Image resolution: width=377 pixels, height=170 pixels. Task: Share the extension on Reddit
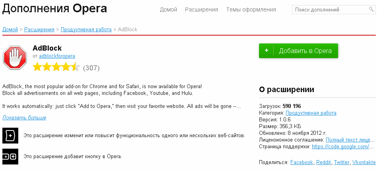click(323, 162)
